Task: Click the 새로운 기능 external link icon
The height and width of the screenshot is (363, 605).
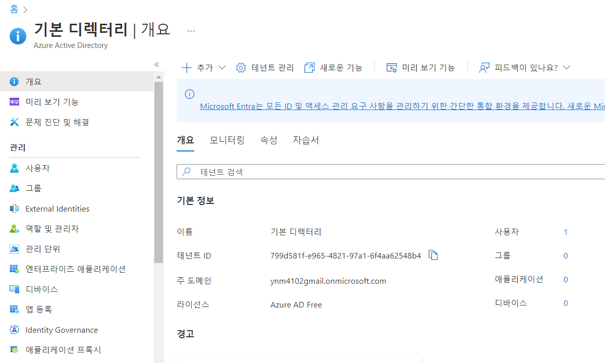Action: pyautogui.click(x=309, y=68)
